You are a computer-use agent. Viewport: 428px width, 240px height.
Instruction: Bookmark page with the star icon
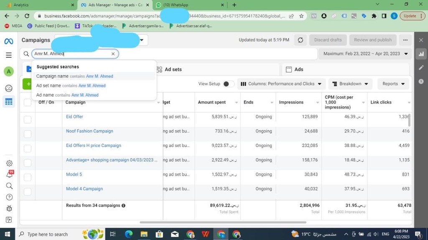[x=301, y=16]
